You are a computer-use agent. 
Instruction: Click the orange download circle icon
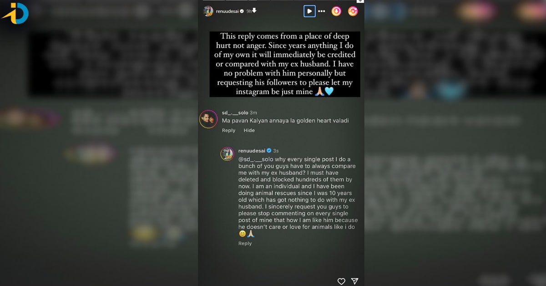336,11
